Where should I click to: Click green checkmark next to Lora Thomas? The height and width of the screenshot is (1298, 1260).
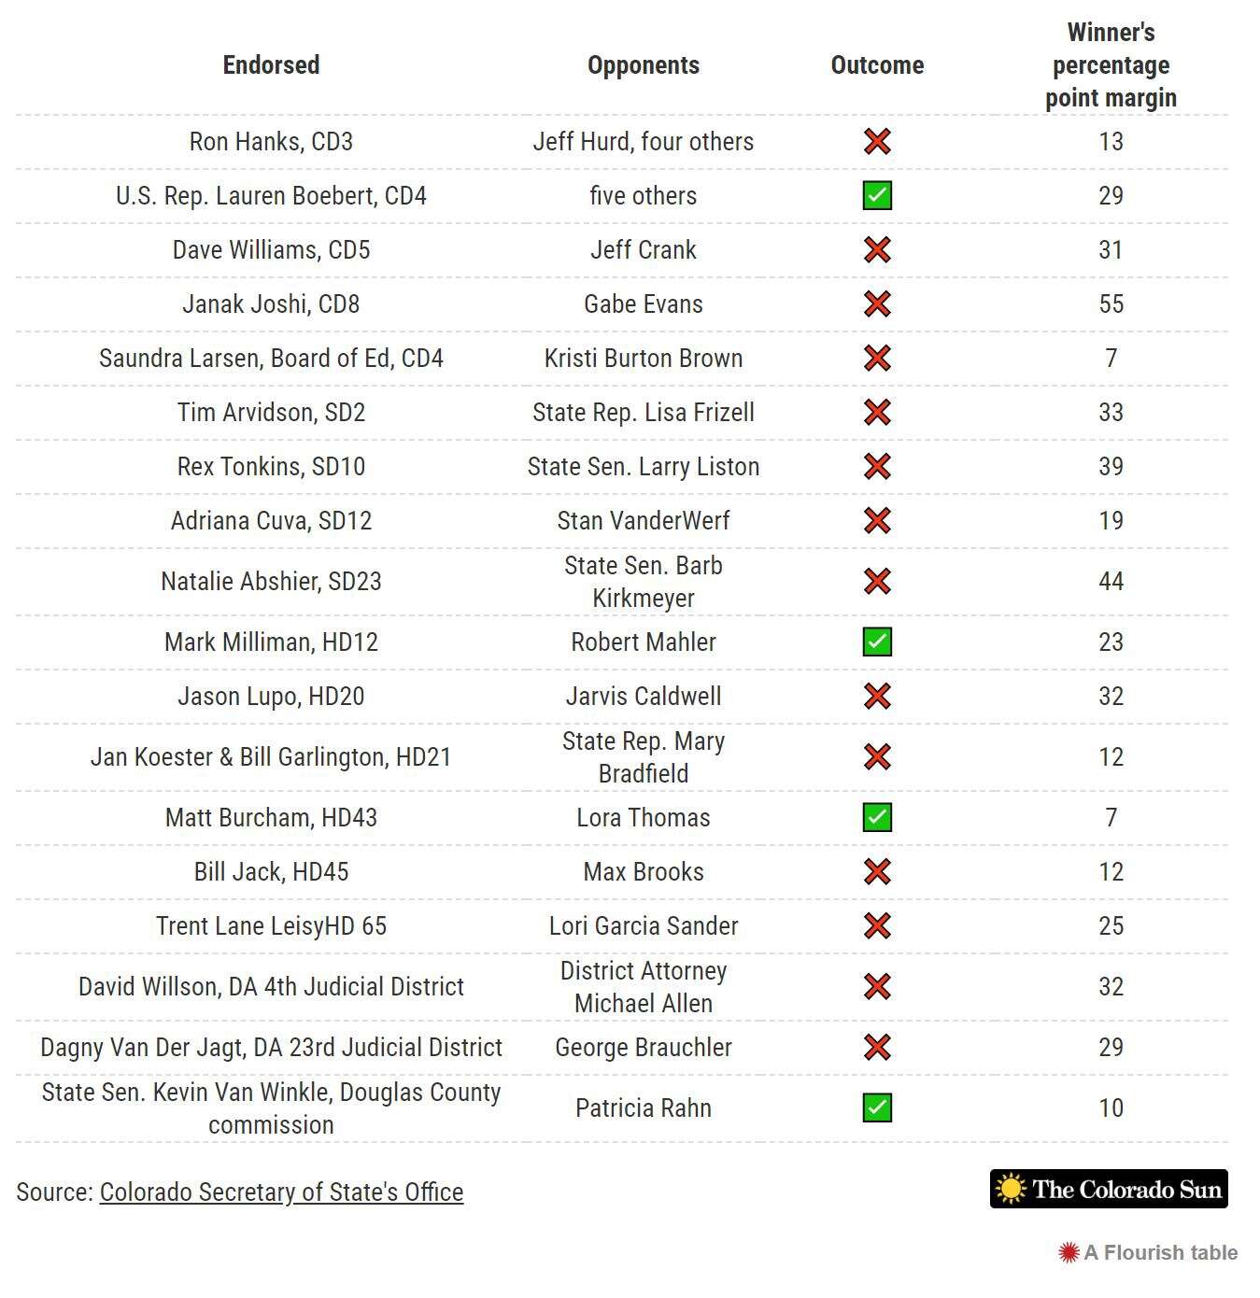(877, 818)
